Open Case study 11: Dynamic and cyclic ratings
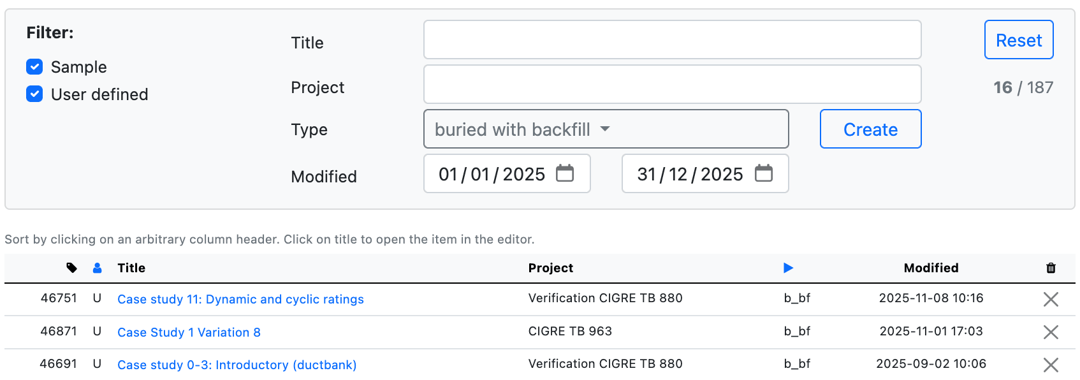The image size is (1080, 380). click(x=240, y=299)
